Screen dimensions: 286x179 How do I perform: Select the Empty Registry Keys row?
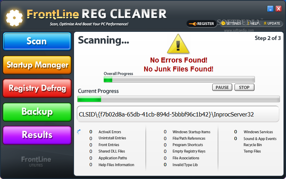[189, 151]
